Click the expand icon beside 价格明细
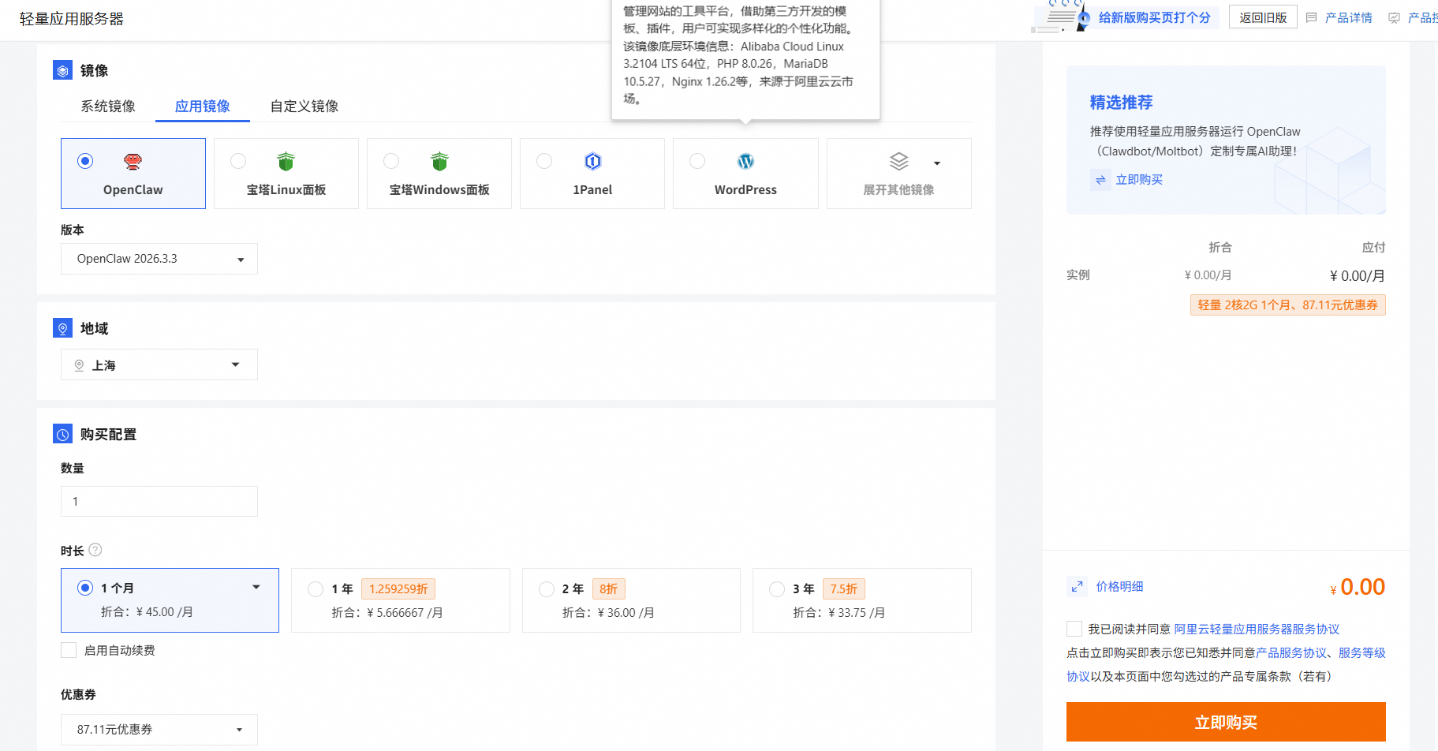This screenshot has width=1438, height=751. [1077, 587]
